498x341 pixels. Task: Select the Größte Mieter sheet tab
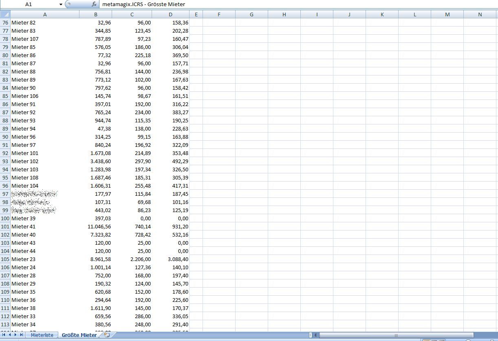click(x=79, y=335)
